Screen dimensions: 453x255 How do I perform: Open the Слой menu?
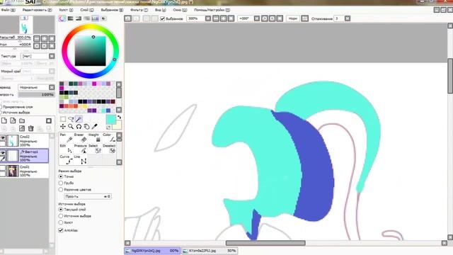pyautogui.click(x=87, y=10)
